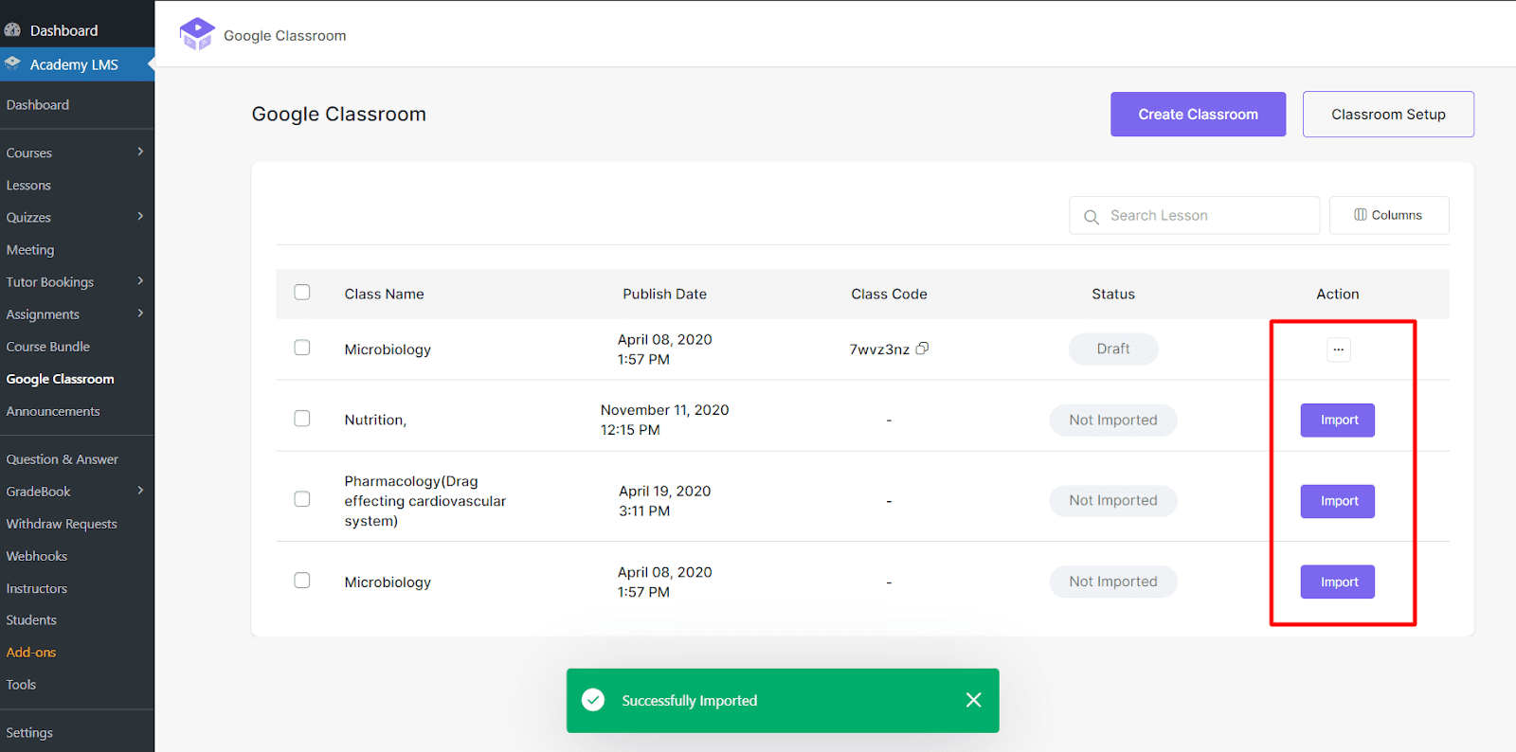Expand the Quizzes submenu arrow
This screenshot has width=1516, height=752.
(140, 216)
